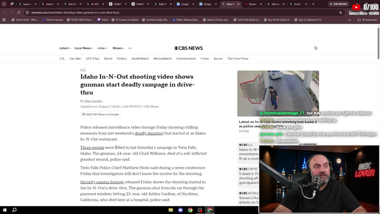Show more bookmarks with the chevron

click(349, 20)
